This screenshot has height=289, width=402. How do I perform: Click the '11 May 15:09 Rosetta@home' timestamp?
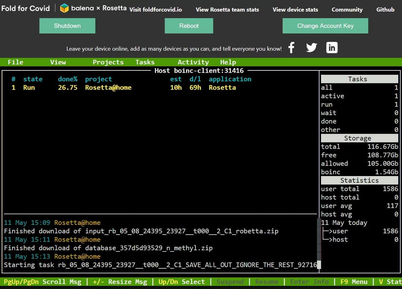click(x=52, y=223)
